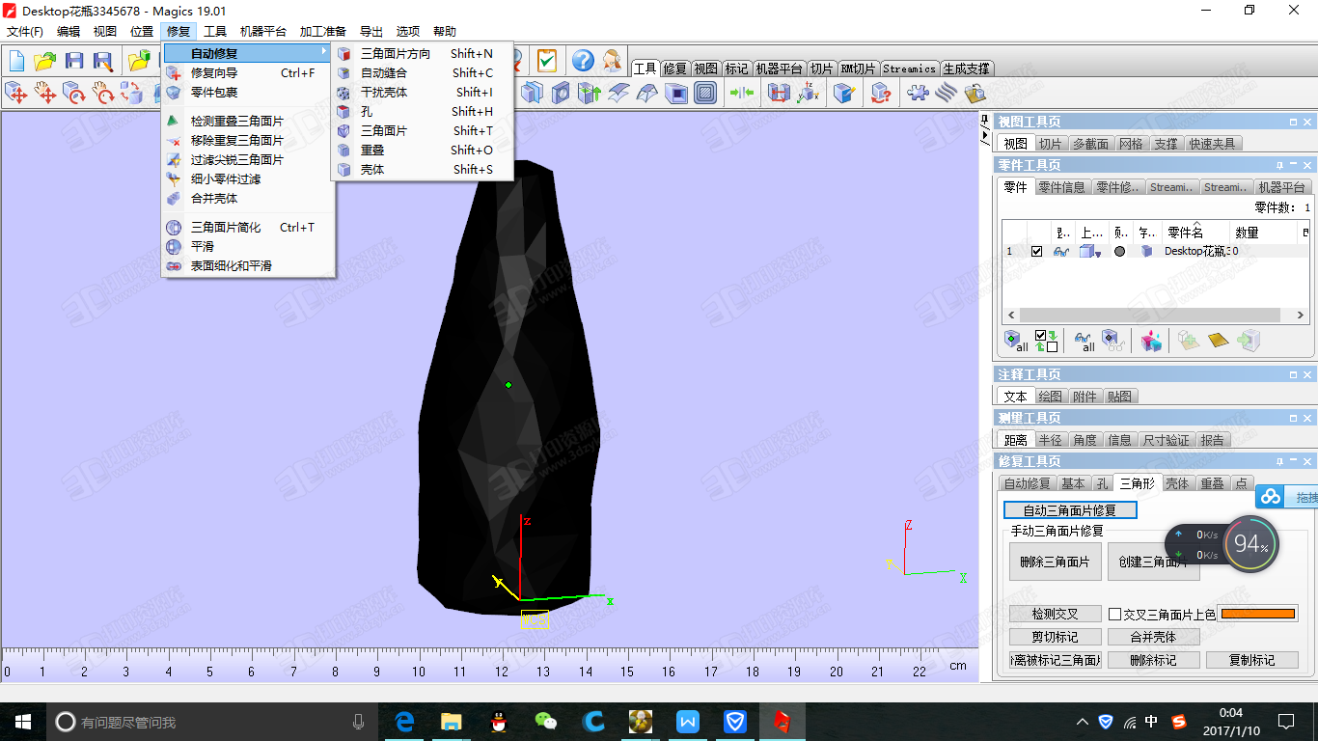Select the Translate part tool
Viewport: 1318px width, 741px height.
16,93
